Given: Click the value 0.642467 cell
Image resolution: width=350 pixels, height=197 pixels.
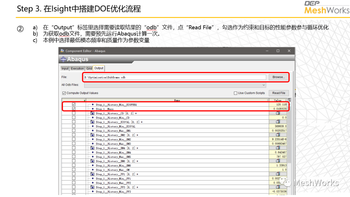Looking at the screenshot, I should tap(278, 152).
